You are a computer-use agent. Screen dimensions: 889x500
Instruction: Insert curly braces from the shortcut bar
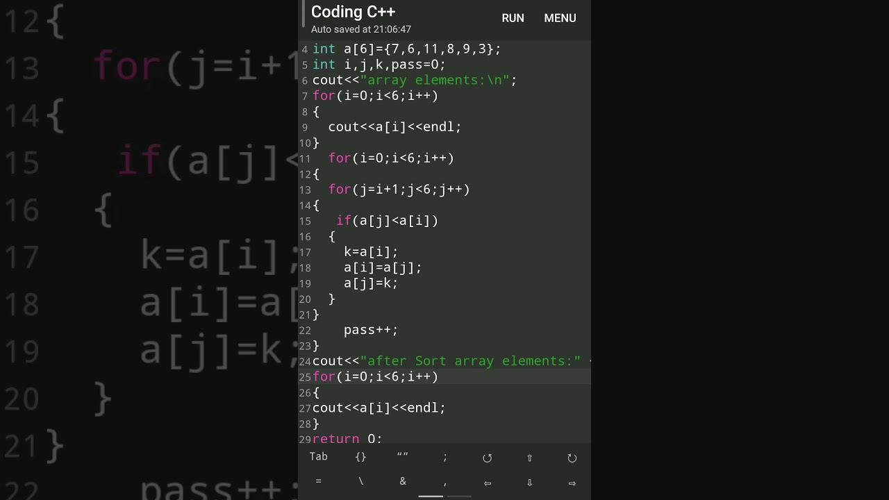360,456
